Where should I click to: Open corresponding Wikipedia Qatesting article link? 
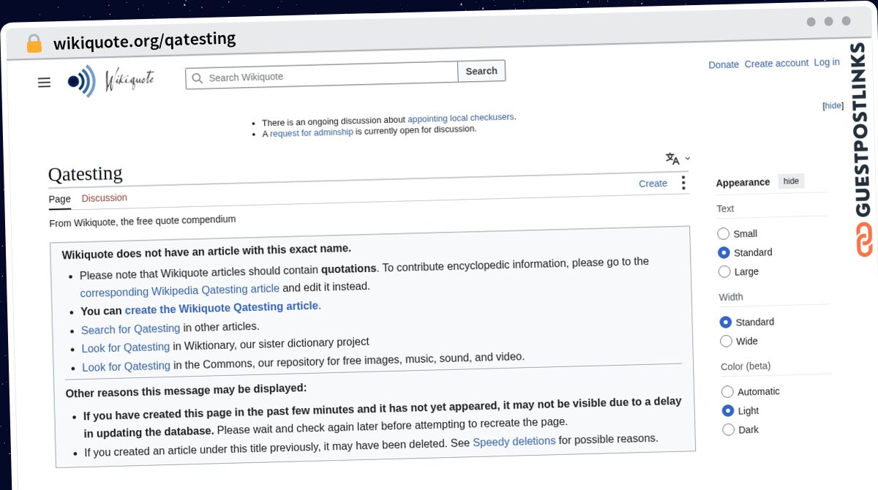pos(180,290)
